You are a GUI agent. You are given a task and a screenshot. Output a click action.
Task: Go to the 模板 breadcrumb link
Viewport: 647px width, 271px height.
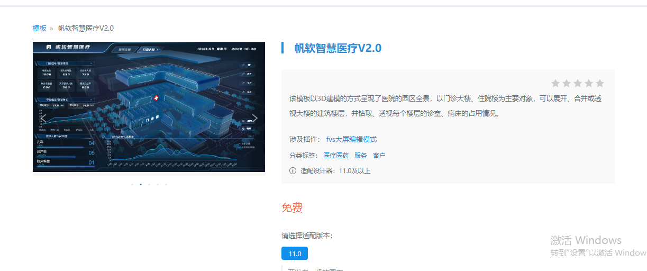pyautogui.click(x=40, y=28)
